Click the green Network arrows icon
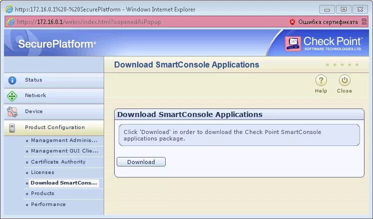The height and width of the screenshot is (219, 373). pyautogui.click(x=12, y=96)
